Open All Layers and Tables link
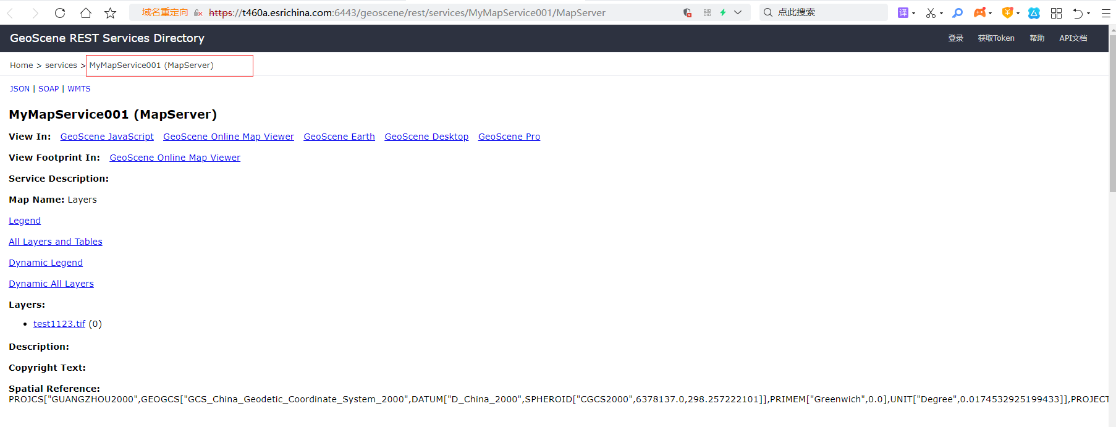 56,242
